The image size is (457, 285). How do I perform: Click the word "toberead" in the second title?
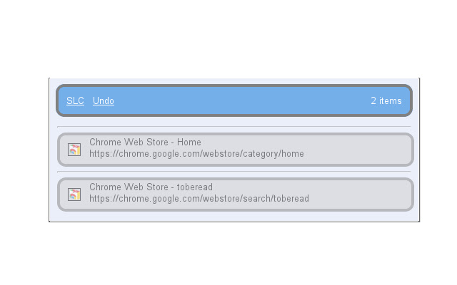click(x=194, y=187)
